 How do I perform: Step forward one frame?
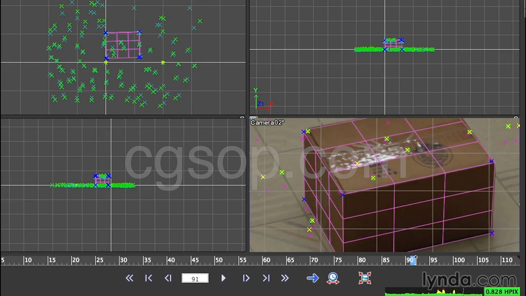[246, 278]
